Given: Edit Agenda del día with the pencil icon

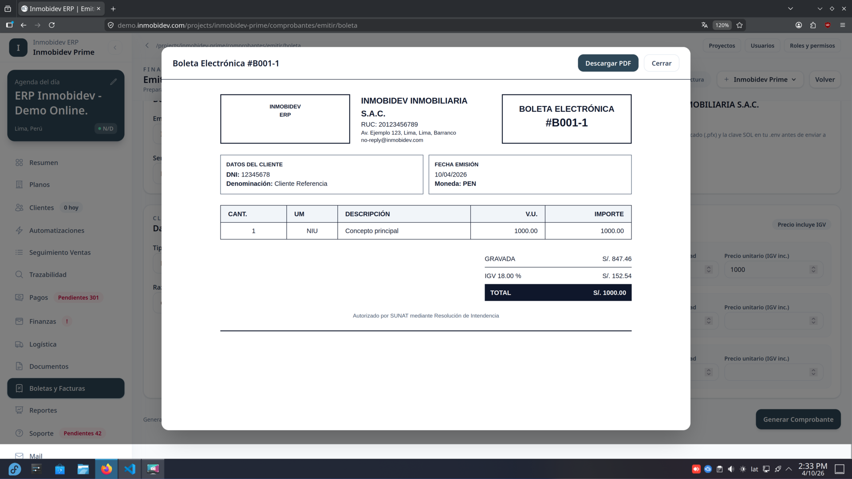Looking at the screenshot, I should pyautogui.click(x=114, y=81).
